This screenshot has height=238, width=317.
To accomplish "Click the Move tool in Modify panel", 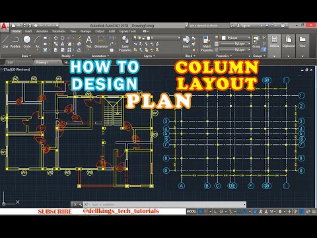I will click(x=55, y=38).
